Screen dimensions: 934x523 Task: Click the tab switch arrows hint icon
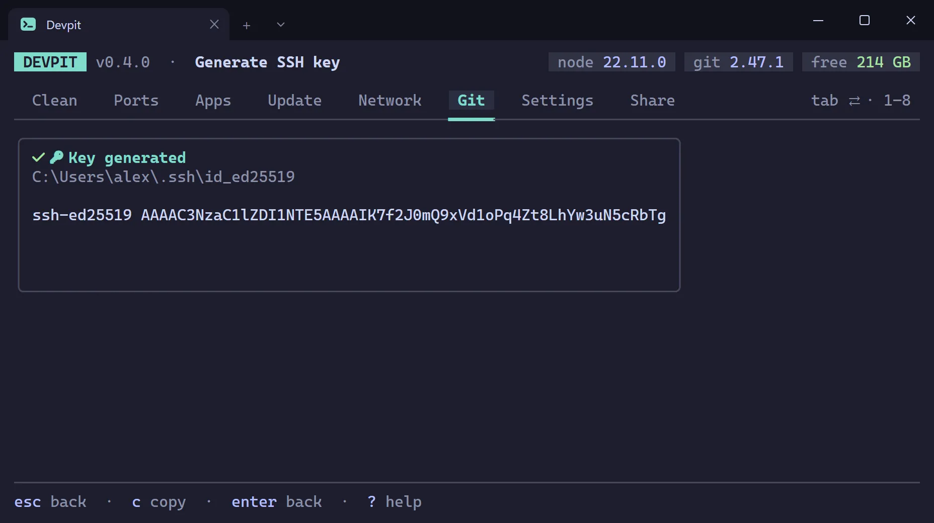point(854,101)
